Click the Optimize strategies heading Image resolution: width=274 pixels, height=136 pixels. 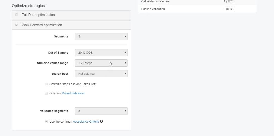(x=28, y=6)
